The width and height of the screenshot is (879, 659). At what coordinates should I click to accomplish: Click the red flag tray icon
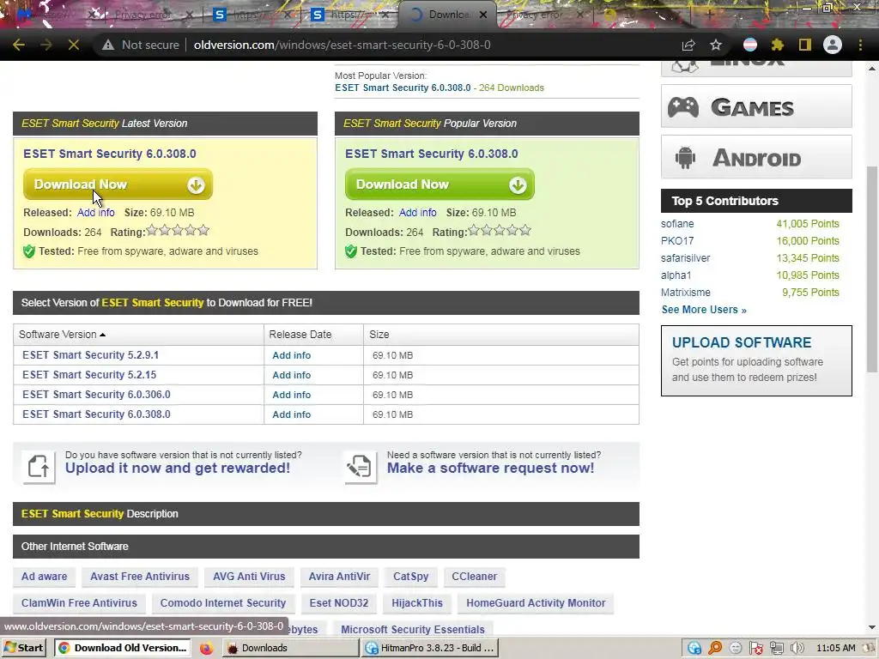[x=756, y=649]
